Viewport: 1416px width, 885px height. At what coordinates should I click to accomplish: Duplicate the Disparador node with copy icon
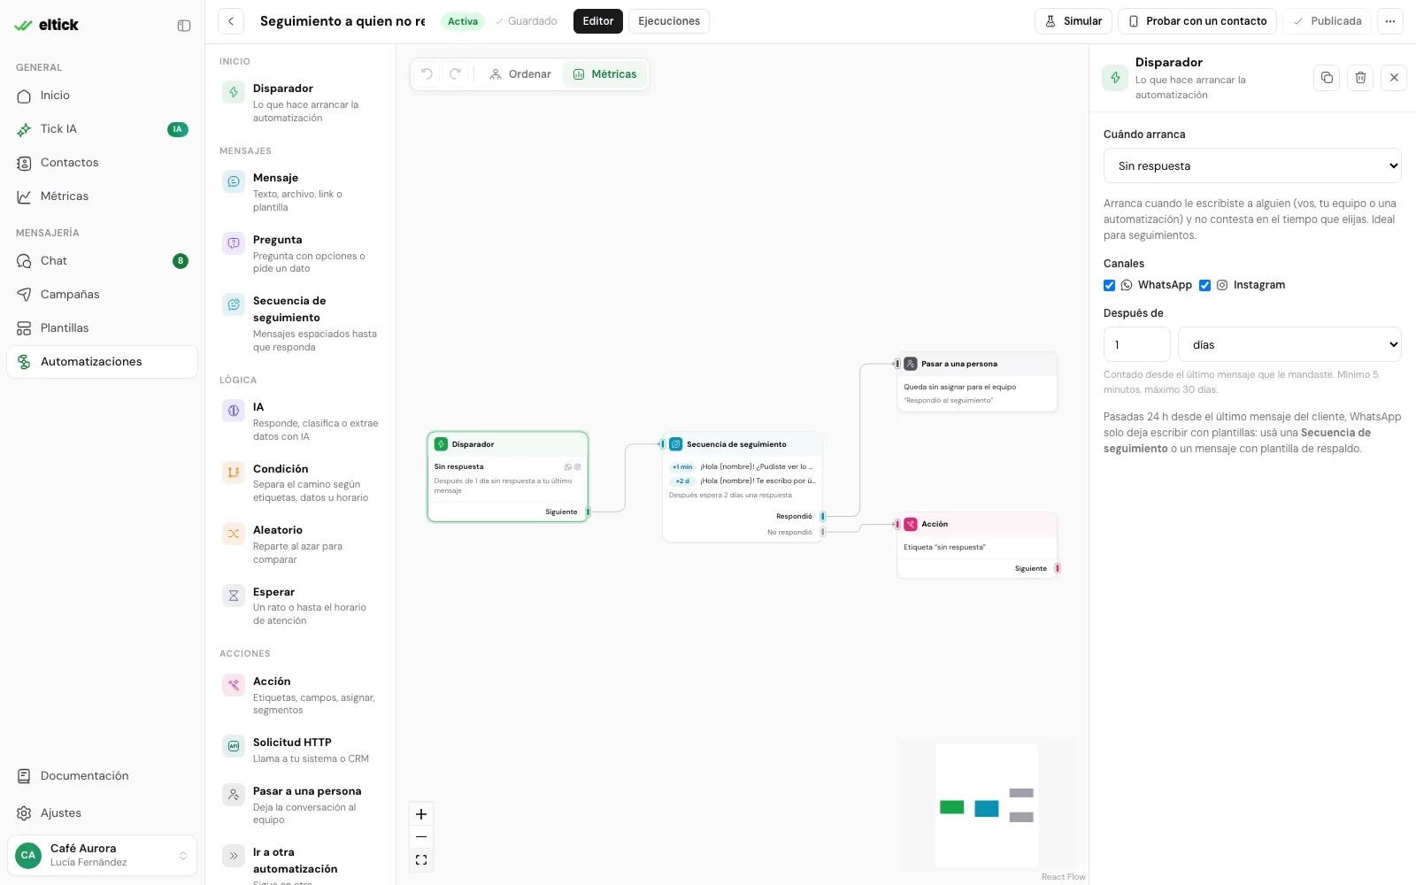(1327, 78)
